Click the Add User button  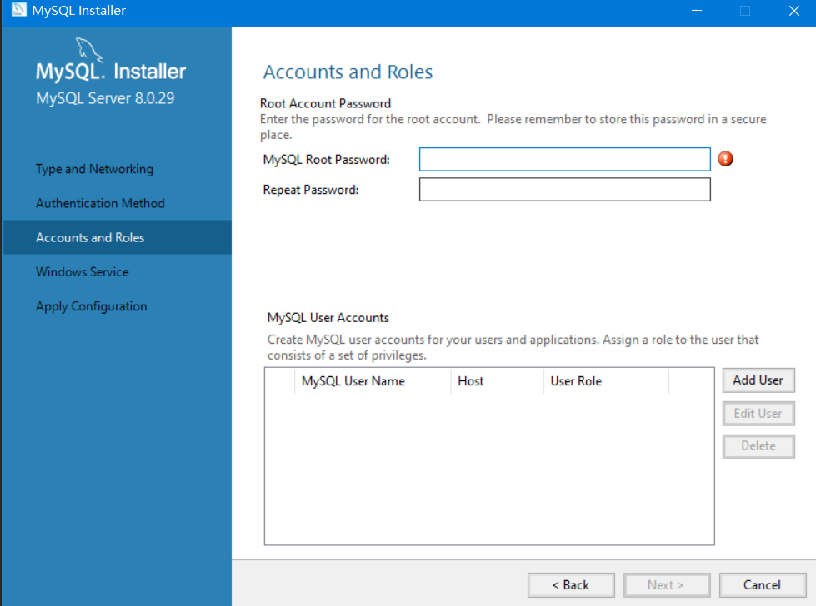click(758, 380)
